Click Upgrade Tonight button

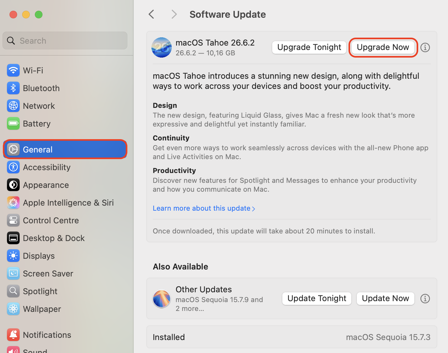309,47
